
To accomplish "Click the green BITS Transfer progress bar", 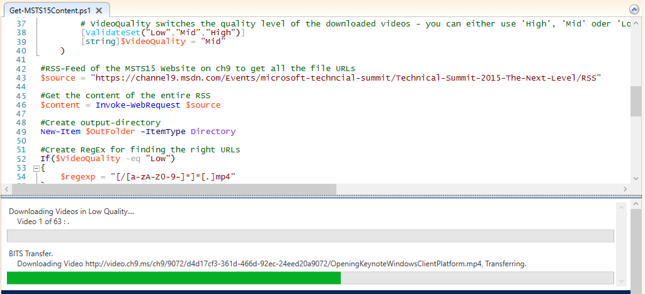I will coord(173,278).
